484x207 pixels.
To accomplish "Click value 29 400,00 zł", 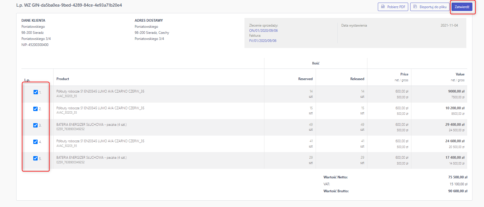I will coord(455,125).
